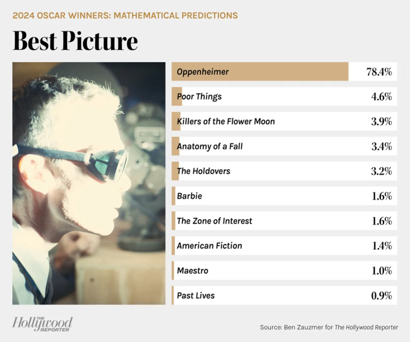Viewport: 410px width, 342px height.
Task: Click the 2024 Oscar Winners subtitle text
Action: pyautogui.click(x=125, y=15)
